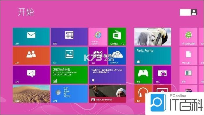Open the Finance tile showing 深证综合指数

[69, 75]
